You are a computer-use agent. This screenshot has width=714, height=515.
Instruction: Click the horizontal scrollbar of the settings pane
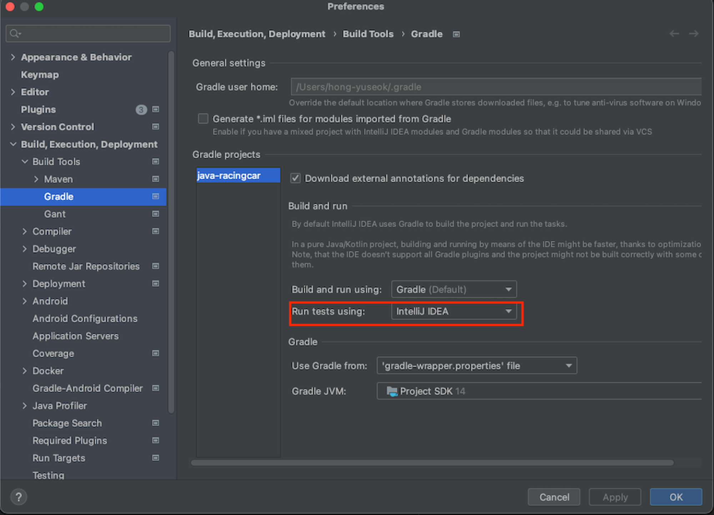coord(432,463)
